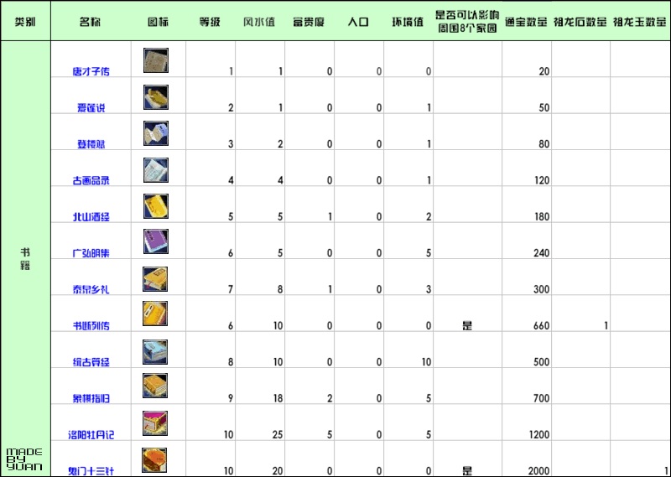Screen dimensions: 671x477
Task: Open the 广弘明集 name link
Action: coord(91,253)
